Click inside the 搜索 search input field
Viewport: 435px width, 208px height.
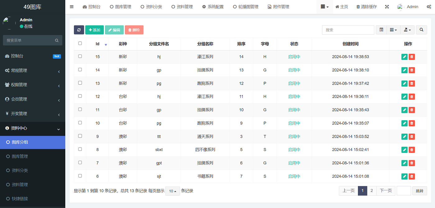[348, 30]
